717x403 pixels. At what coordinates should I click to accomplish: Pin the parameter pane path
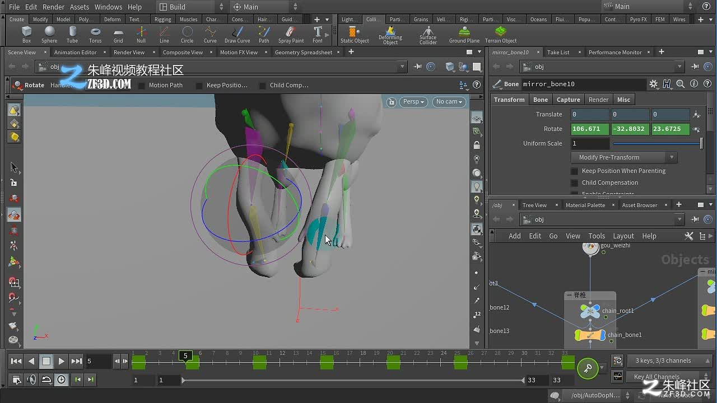tap(695, 67)
